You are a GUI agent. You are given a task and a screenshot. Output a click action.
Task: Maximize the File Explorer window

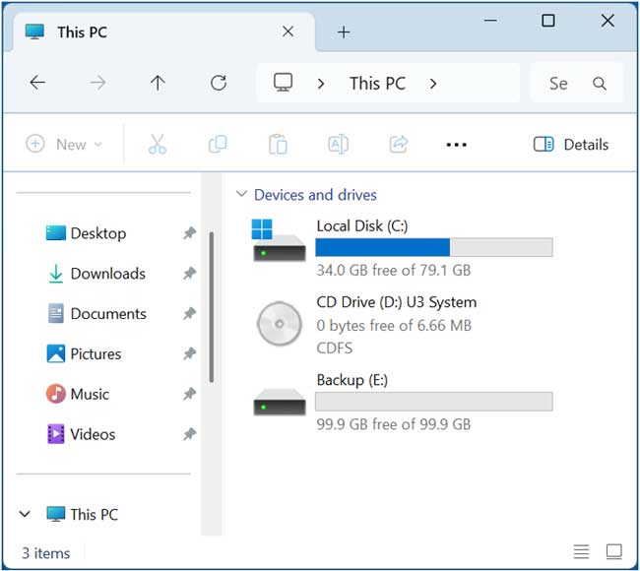[x=548, y=20]
